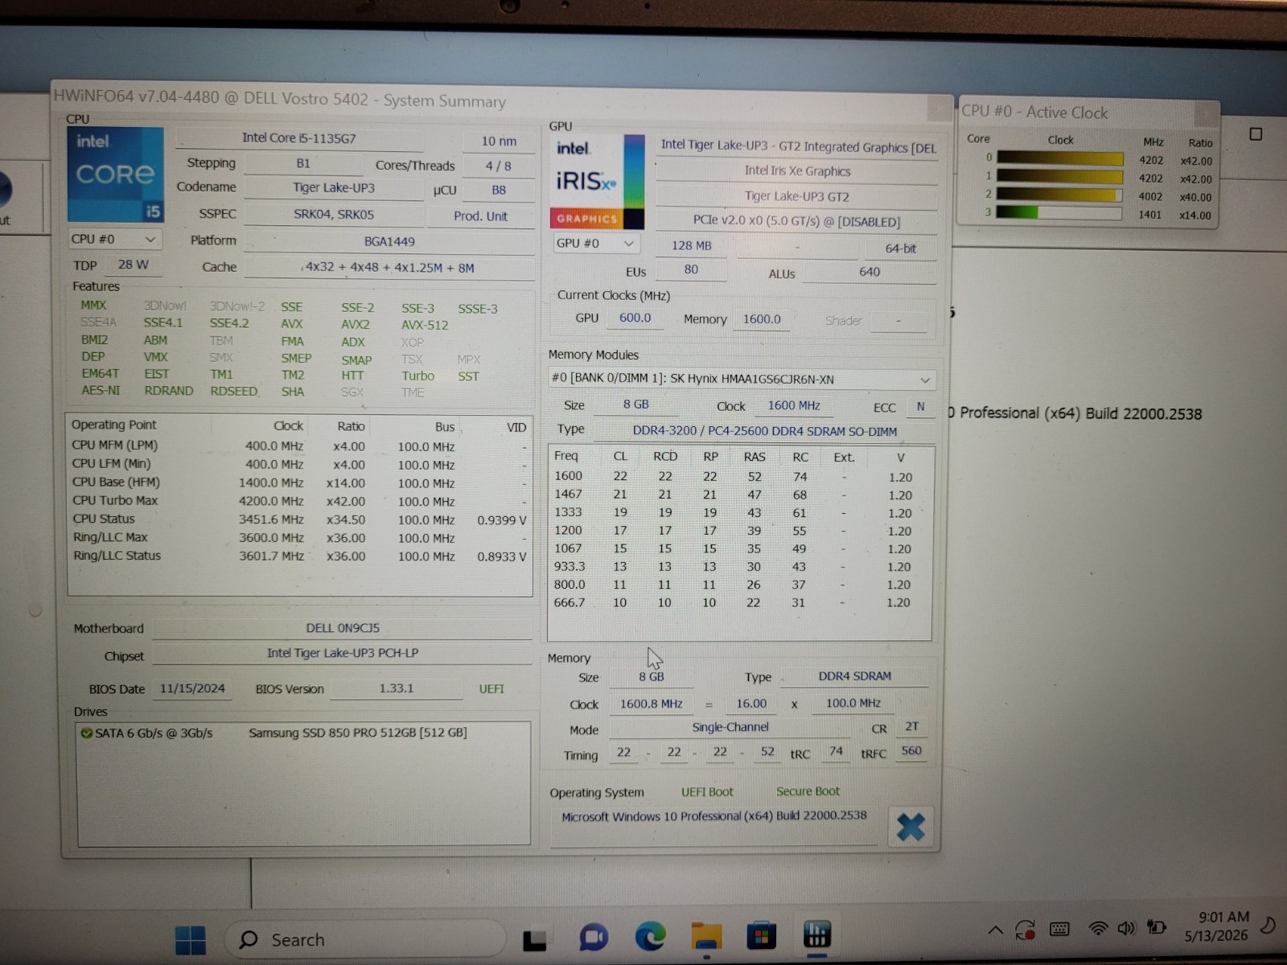The height and width of the screenshot is (965, 1287).
Task: Click the Intel Iris Xe Graphics logo
Action: pyautogui.click(x=599, y=183)
